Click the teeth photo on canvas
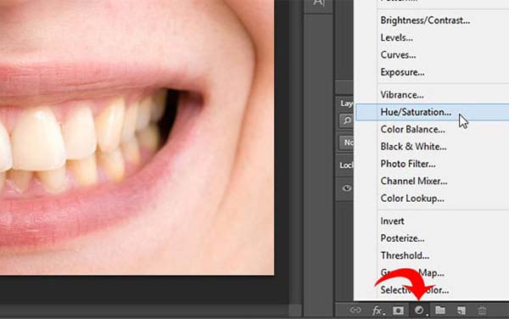The image size is (509, 319). (x=137, y=137)
